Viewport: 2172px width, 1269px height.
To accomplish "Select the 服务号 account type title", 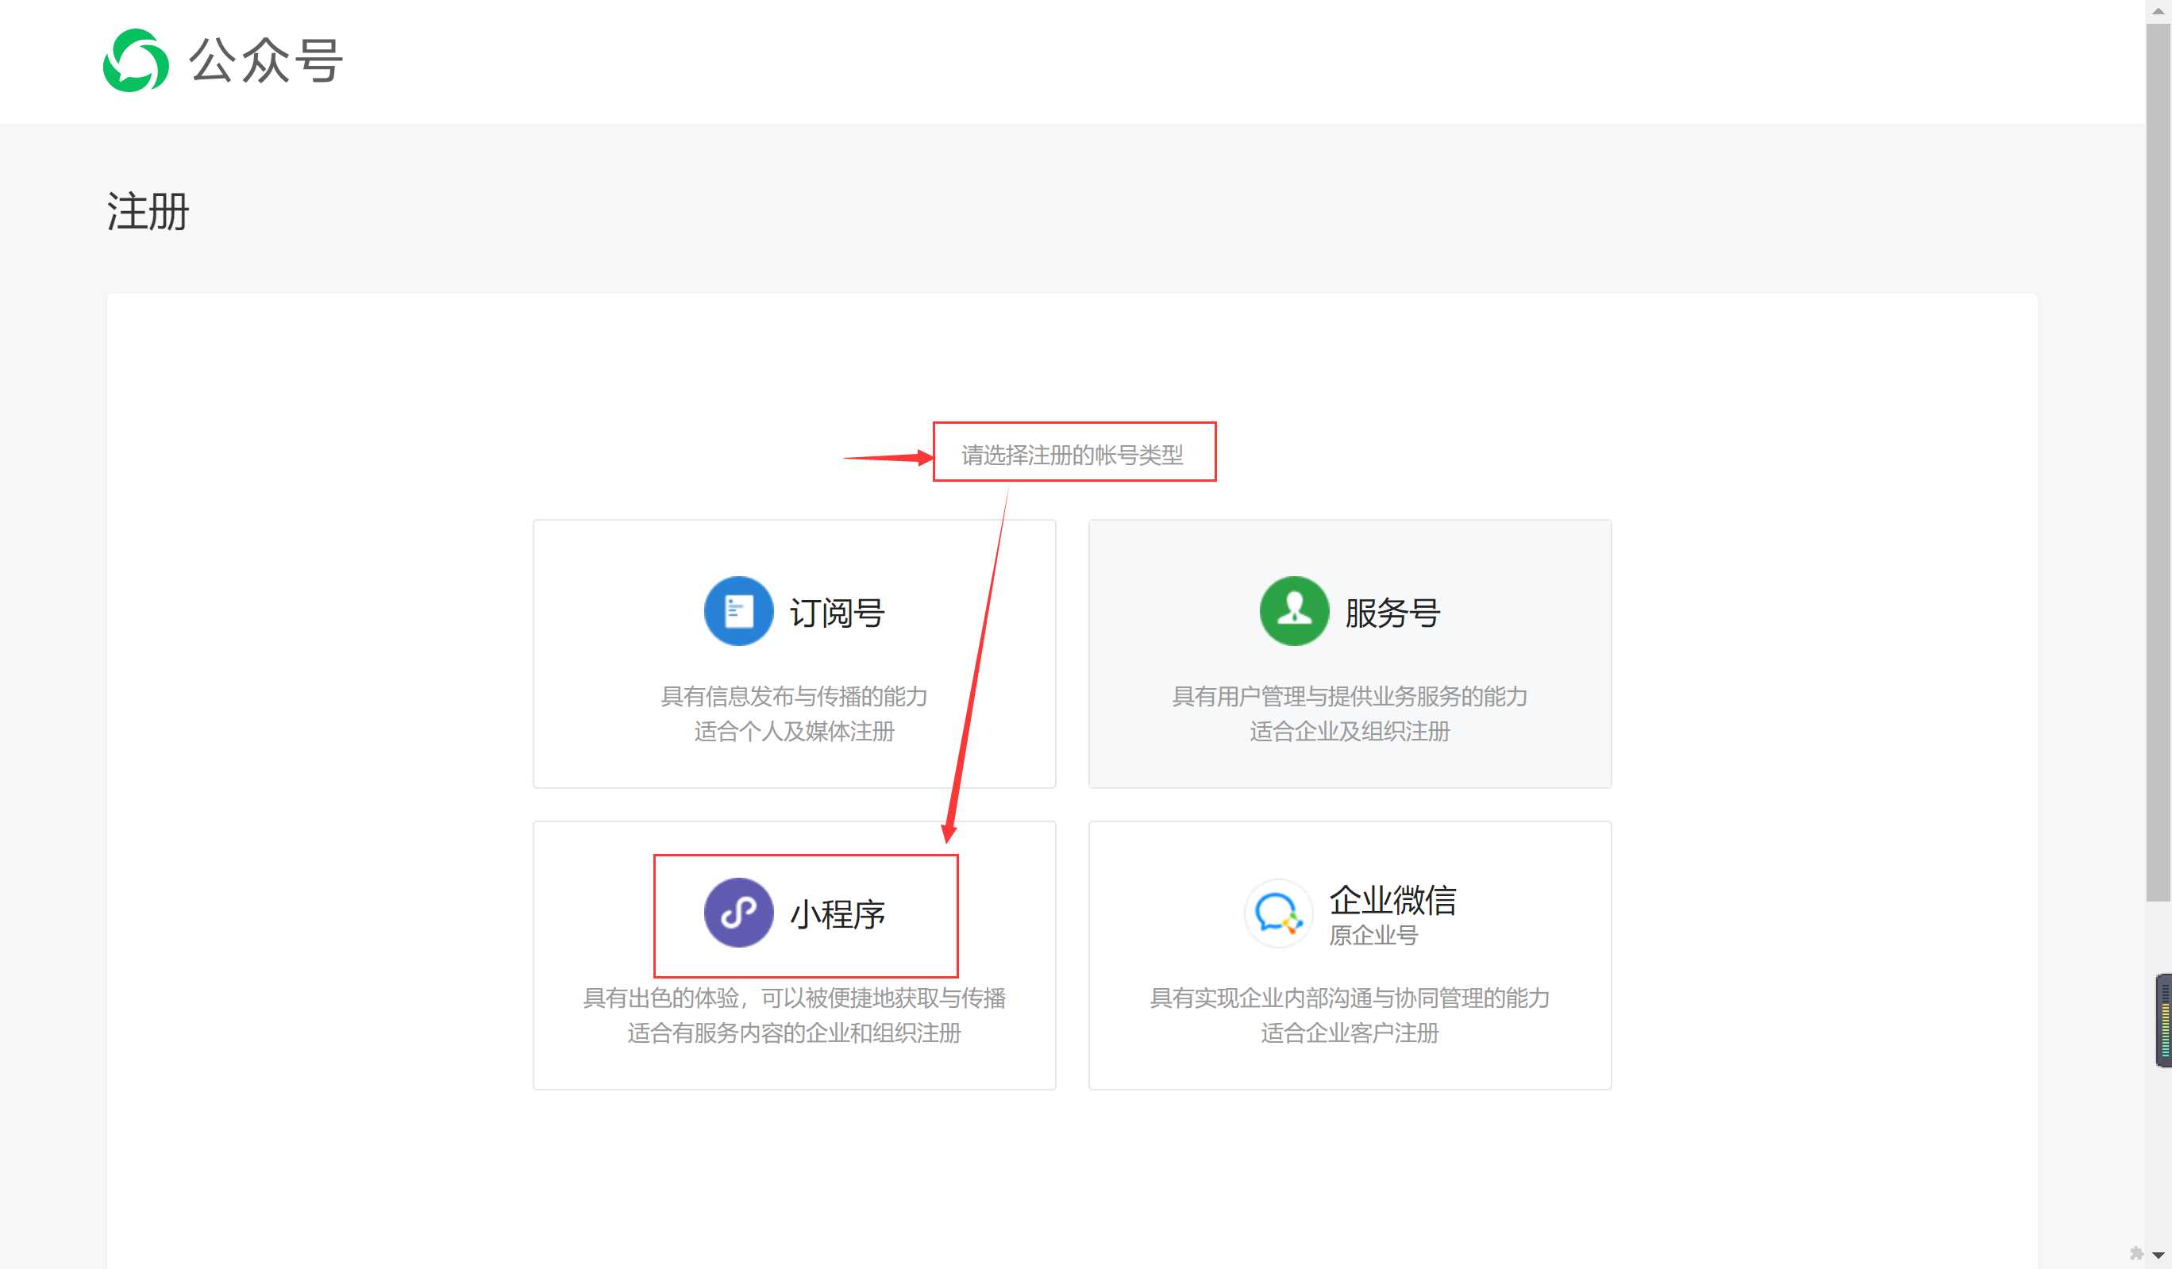I will tap(1393, 613).
